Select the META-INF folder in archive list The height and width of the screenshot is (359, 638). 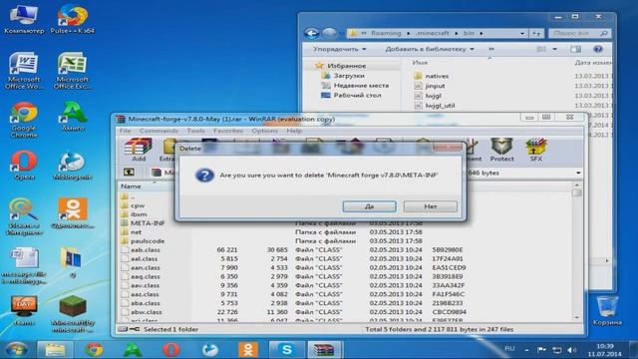[x=148, y=223]
